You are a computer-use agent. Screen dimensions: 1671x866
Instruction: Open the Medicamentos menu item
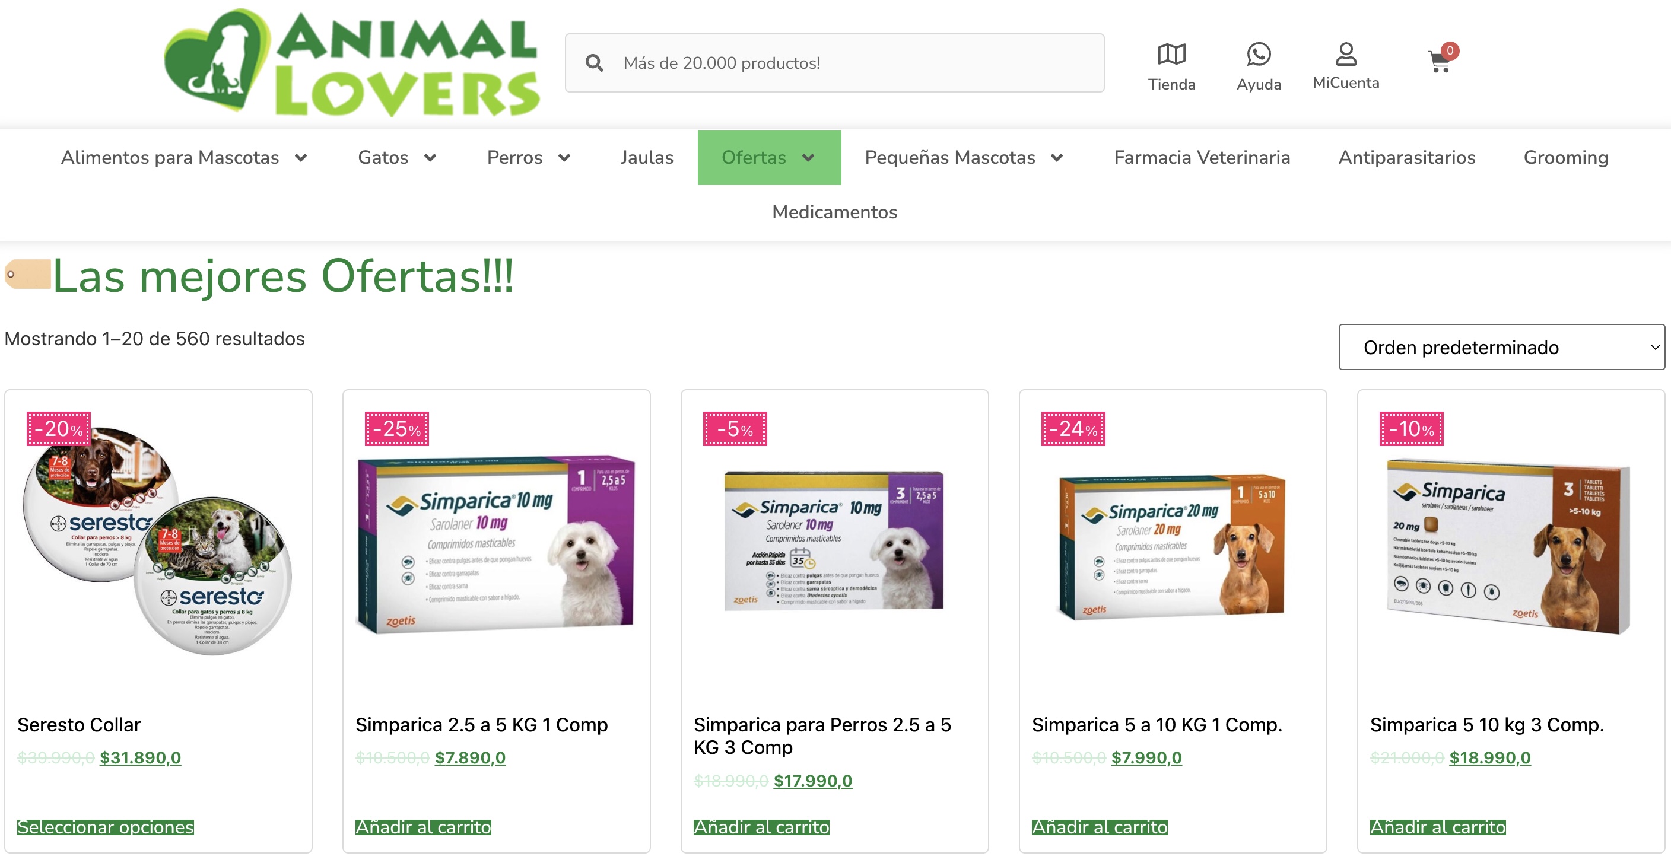pyautogui.click(x=835, y=212)
